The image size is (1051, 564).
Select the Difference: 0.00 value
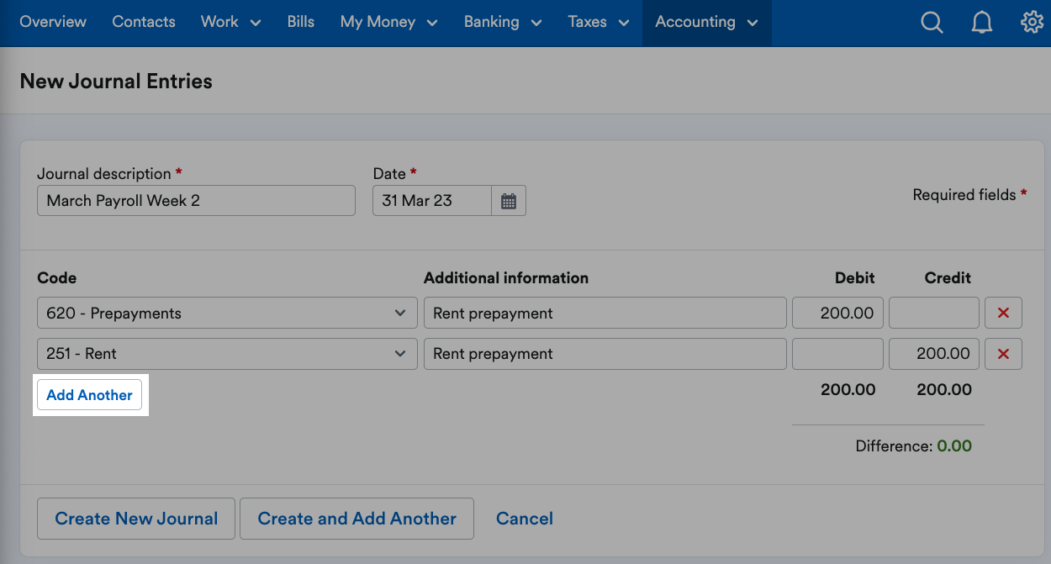pyautogui.click(x=913, y=446)
